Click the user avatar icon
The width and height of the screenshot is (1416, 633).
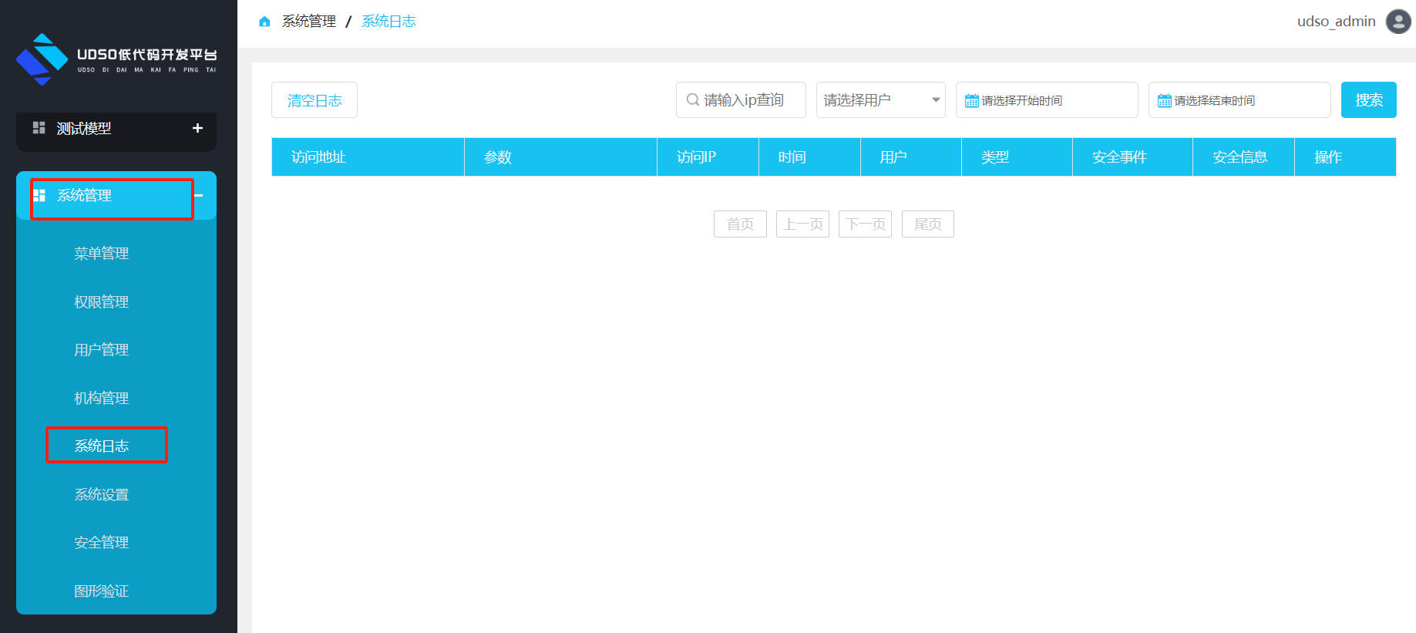(x=1398, y=22)
